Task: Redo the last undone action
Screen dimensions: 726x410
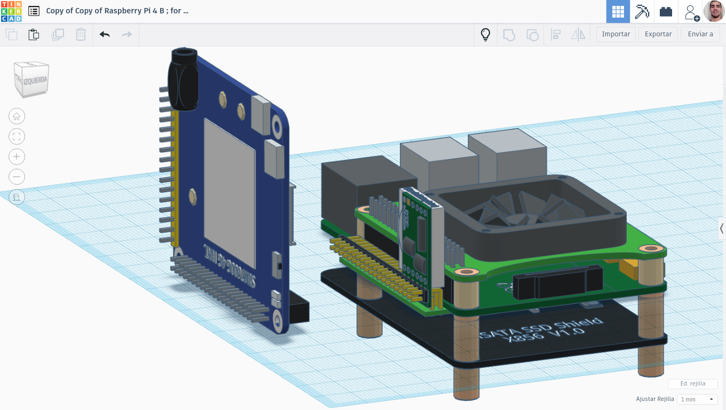Action: 127,35
